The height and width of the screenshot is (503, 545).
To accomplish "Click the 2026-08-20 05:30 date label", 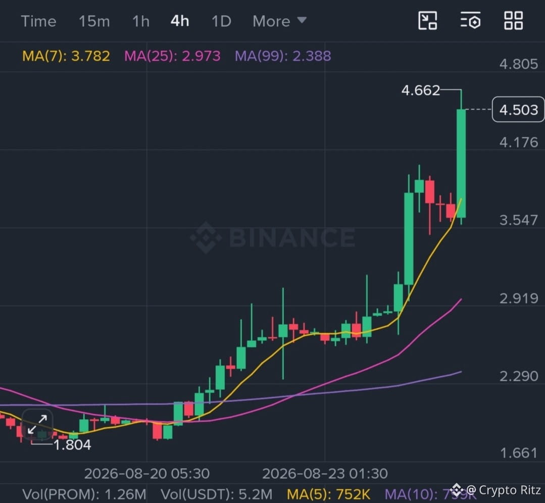I will [147, 473].
